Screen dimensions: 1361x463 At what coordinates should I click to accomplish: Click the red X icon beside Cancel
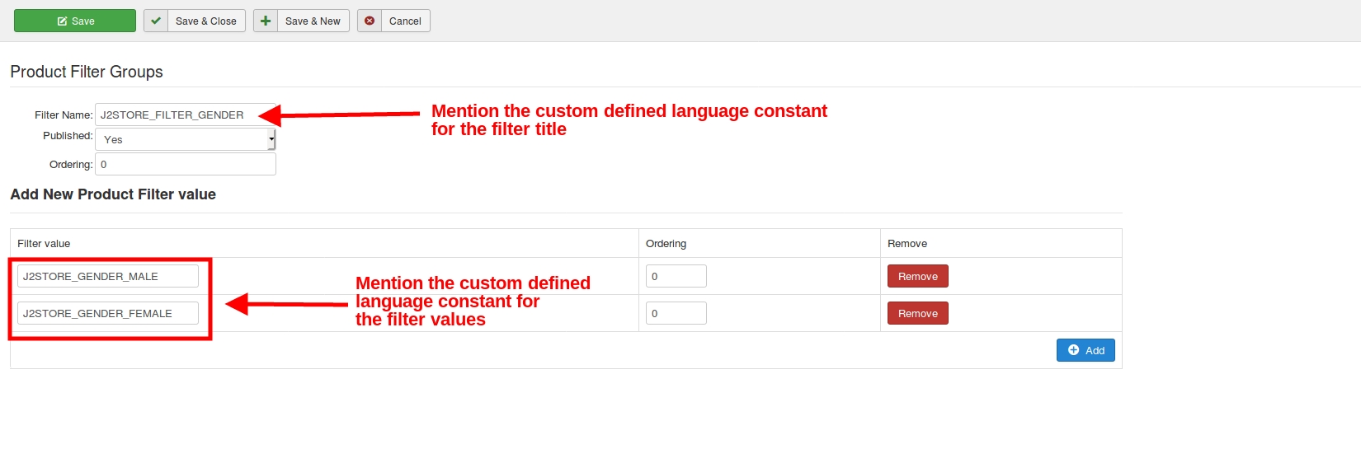pyautogui.click(x=370, y=21)
